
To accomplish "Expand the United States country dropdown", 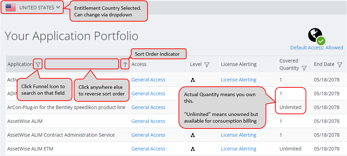I will tap(58, 8).
